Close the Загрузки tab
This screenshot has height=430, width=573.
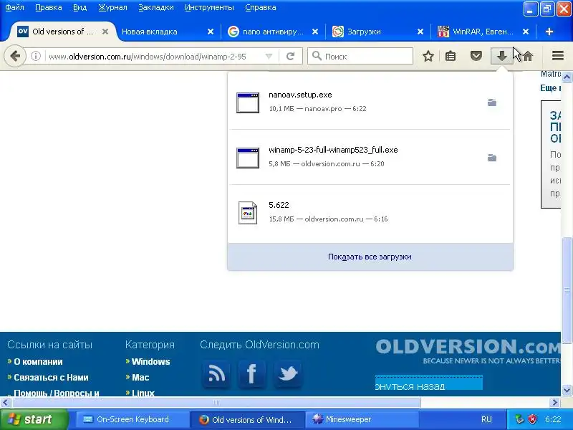tap(420, 32)
